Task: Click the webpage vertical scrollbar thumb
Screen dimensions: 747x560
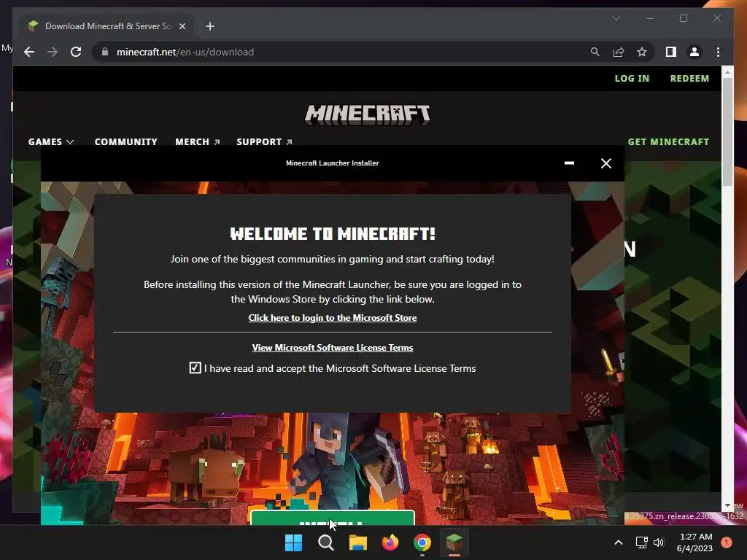Action: tap(727, 133)
